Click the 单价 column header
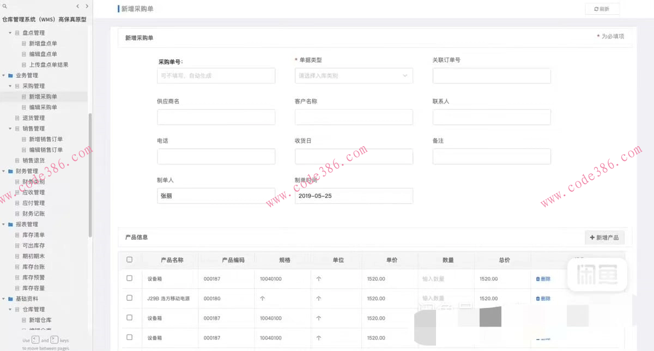Viewport: 654px width, 351px height. 392,260
